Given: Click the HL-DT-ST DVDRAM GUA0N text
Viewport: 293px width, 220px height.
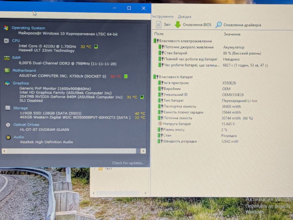Looking at the screenshot, I should coord(45,130).
